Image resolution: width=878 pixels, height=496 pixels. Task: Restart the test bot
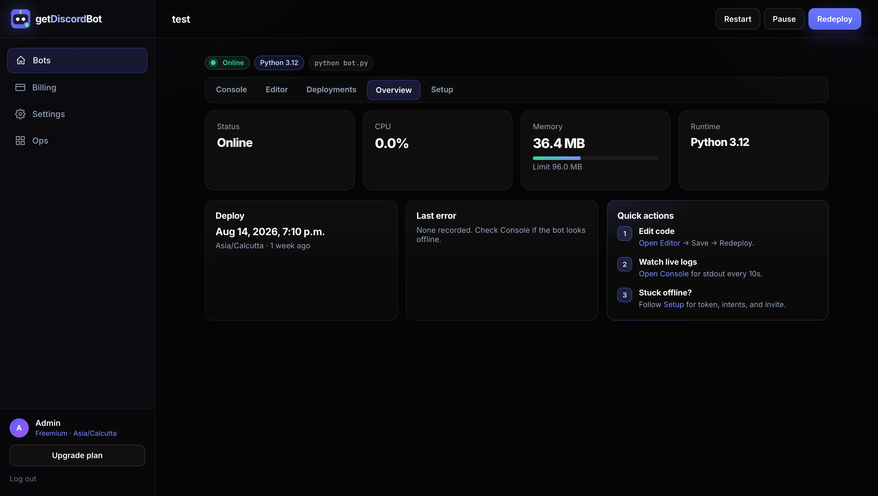pyautogui.click(x=738, y=19)
